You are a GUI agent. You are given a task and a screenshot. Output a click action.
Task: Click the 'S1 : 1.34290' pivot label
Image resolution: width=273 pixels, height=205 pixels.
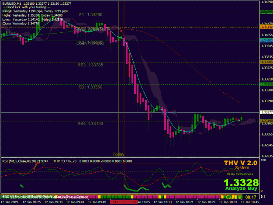coord(90,14)
